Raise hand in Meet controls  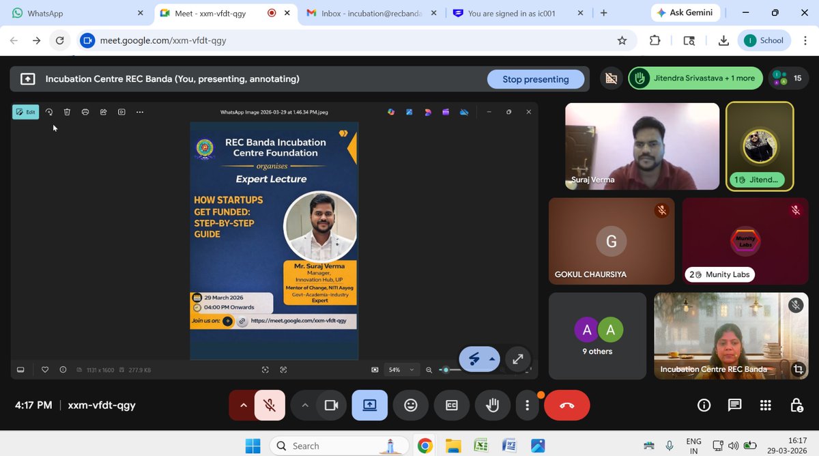(491, 405)
